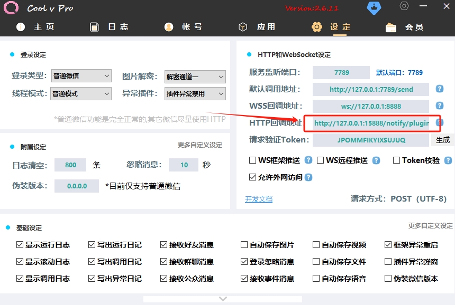Expand the 线程模式 dropdown
Image resolution: width=455 pixels, height=305 pixels.
pyautogui.click(x=81, y=94)
